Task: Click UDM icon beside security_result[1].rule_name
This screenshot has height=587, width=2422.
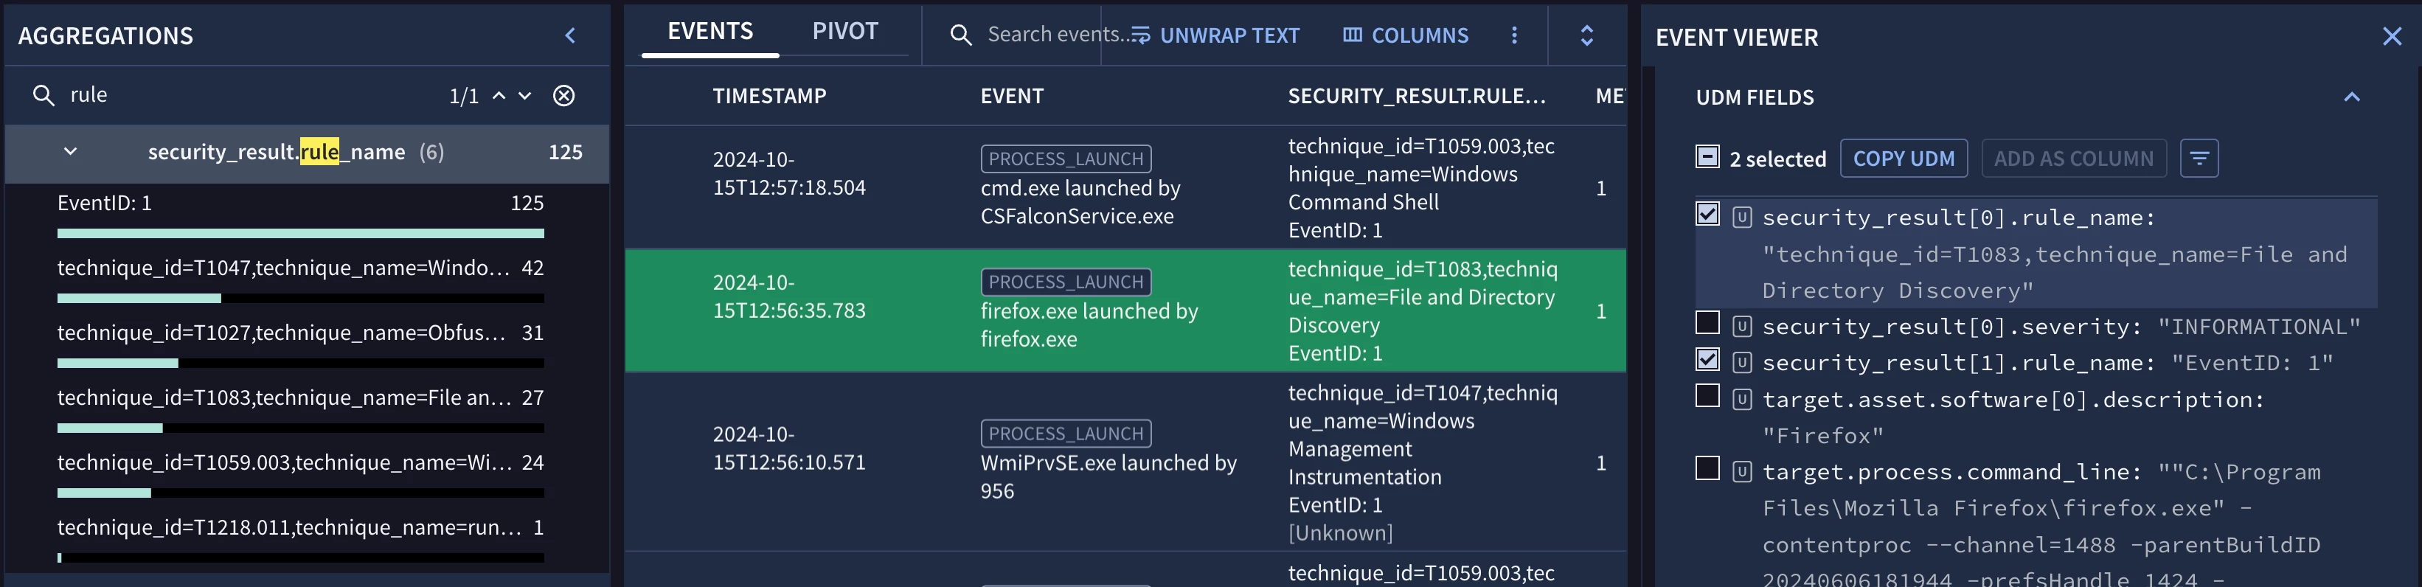Action: [1742, 362]
